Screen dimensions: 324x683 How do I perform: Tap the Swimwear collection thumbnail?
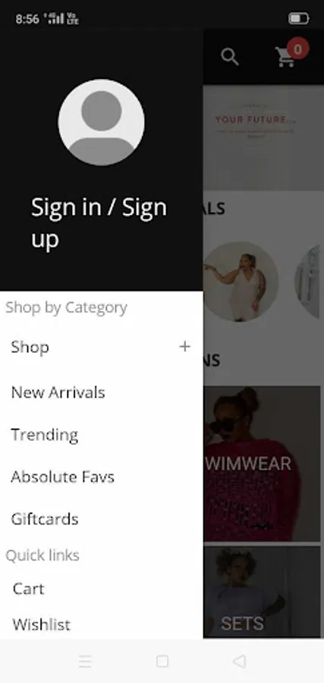tap(262, 464)
